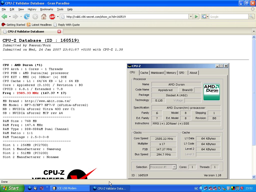
Task: Click CPU-Z Validator Data taskbar button
Action: 110,188
